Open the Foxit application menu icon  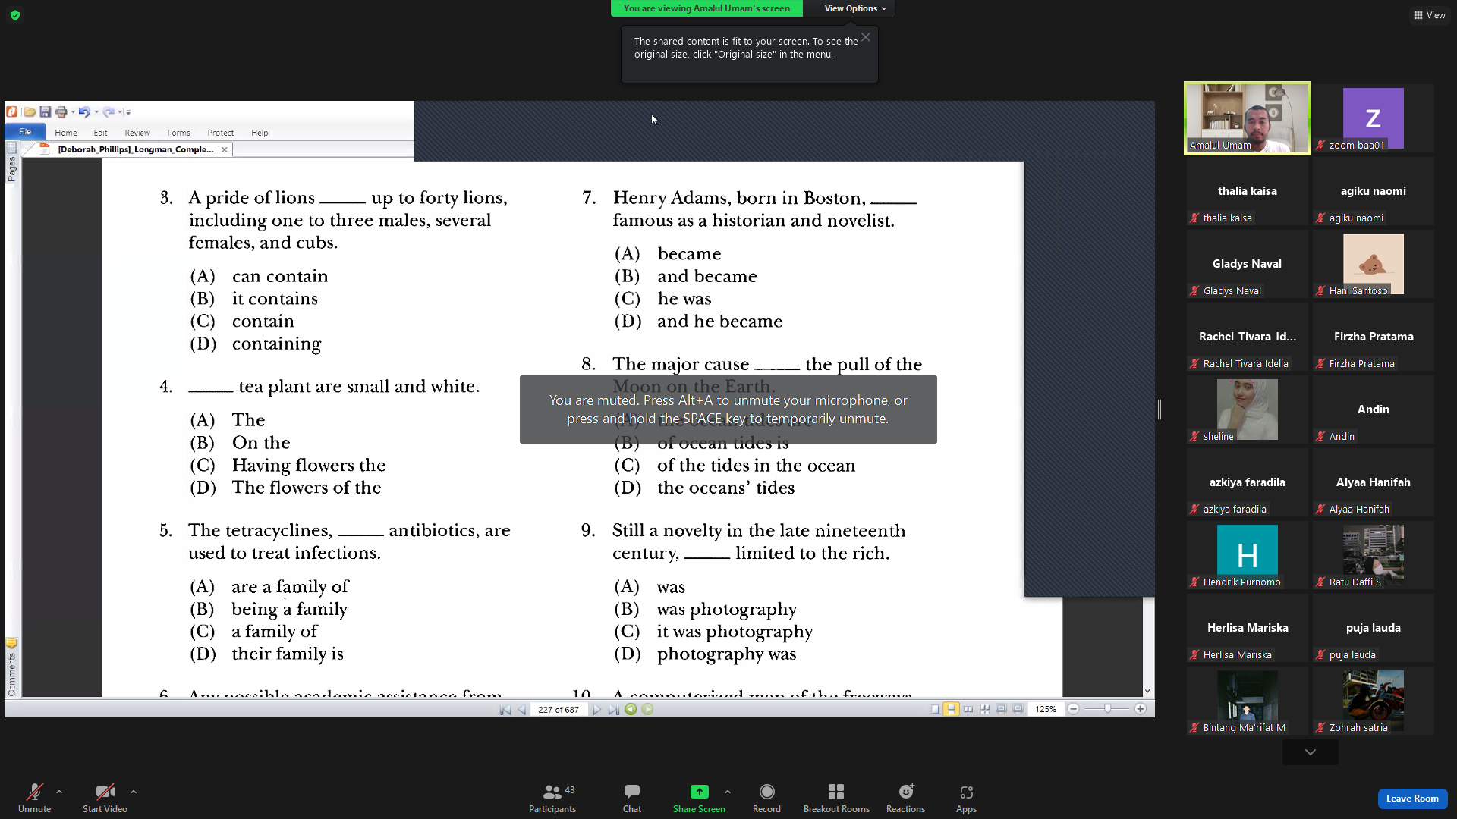[x=12, y=111]
